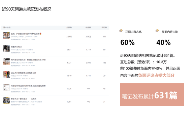Open the note titled 发量多的秘诀
Viewport: 192px width, 121px height.
coord(16,47)
